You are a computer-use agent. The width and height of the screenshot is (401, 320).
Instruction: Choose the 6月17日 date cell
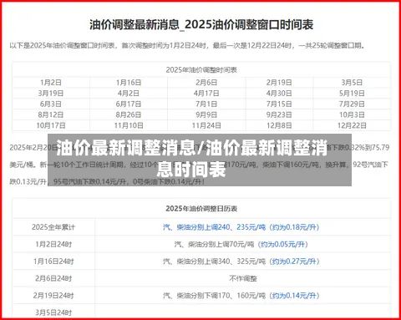(129, 104)
